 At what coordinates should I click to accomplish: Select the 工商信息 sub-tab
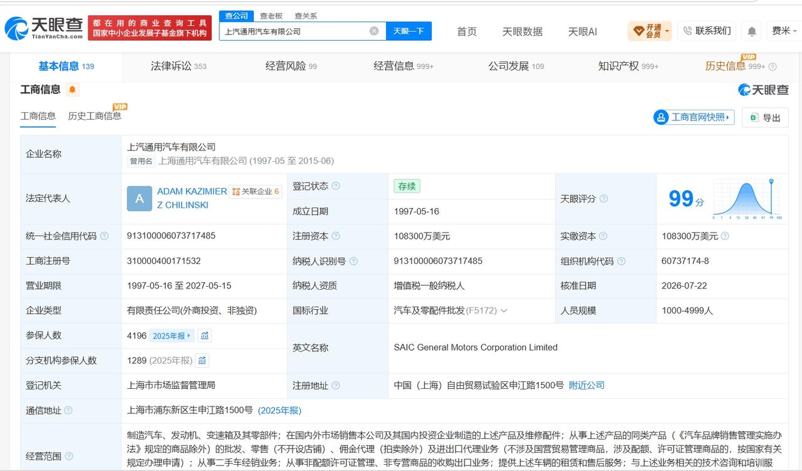(38, 116)
